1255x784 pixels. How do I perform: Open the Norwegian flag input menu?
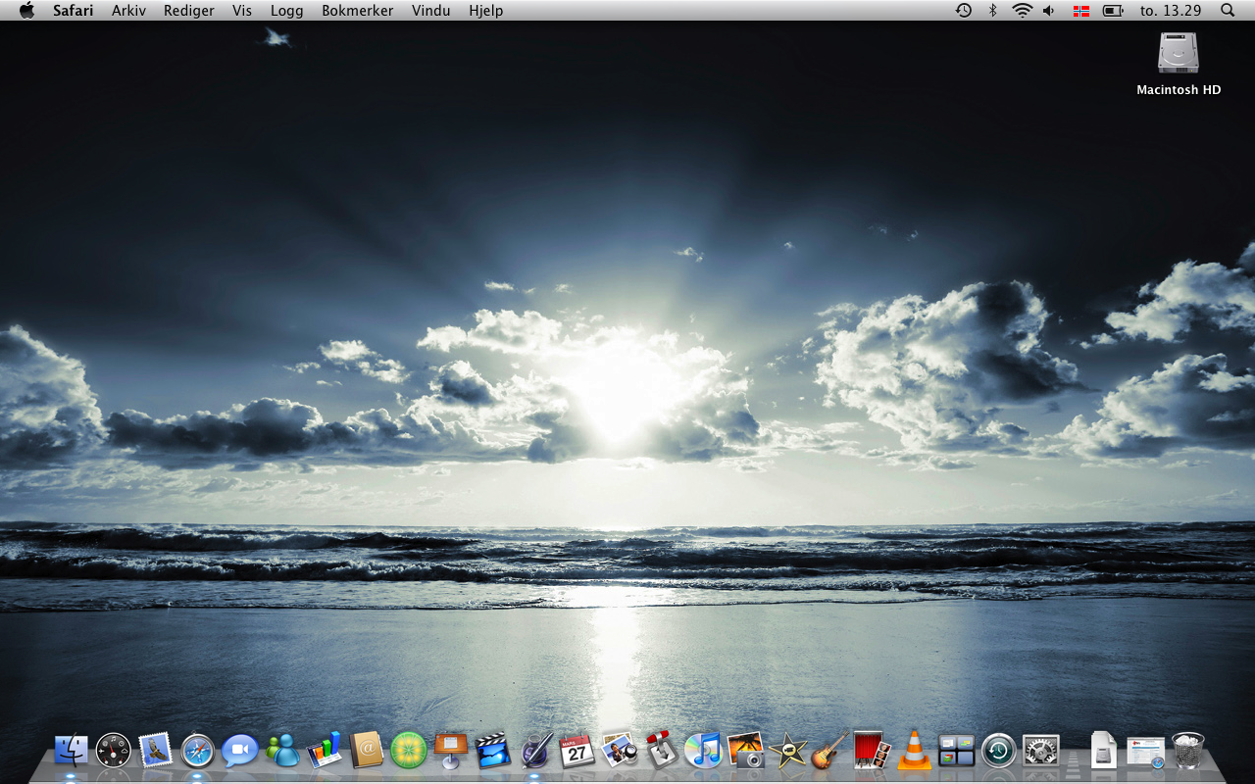(1081, 10)
